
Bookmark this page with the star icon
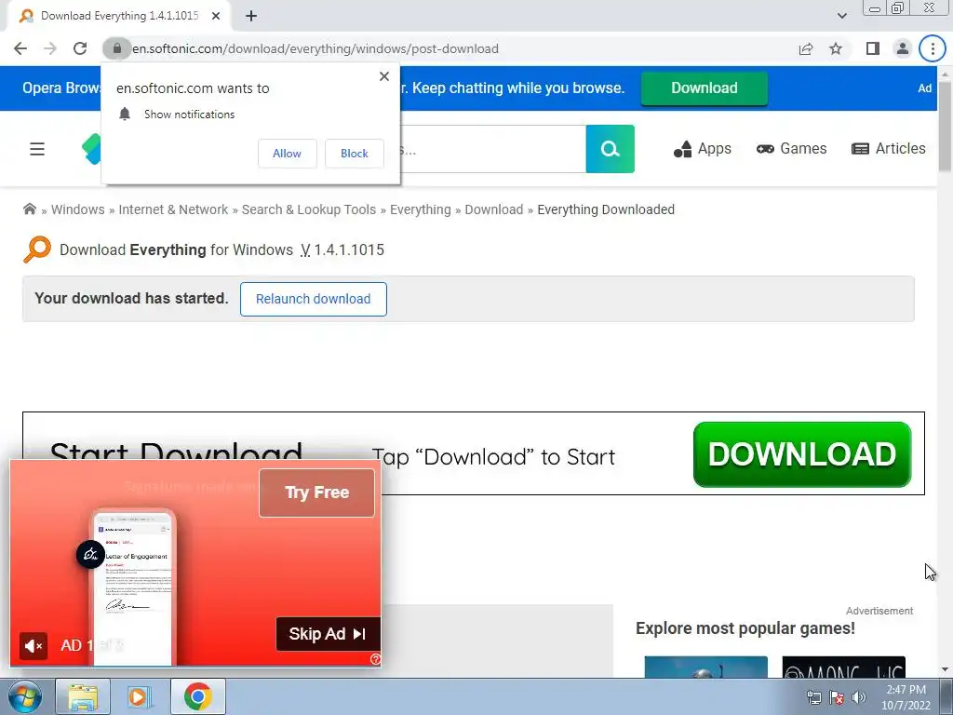click(836, 48)
